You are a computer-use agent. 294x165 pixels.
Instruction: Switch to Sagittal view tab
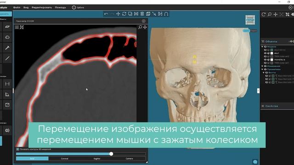pyautogui.click(x=97, y=159)
